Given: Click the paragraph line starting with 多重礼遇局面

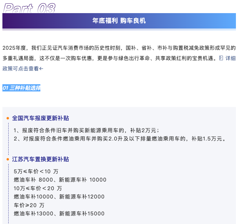Looking at the screenshot, I should point(110,58).
